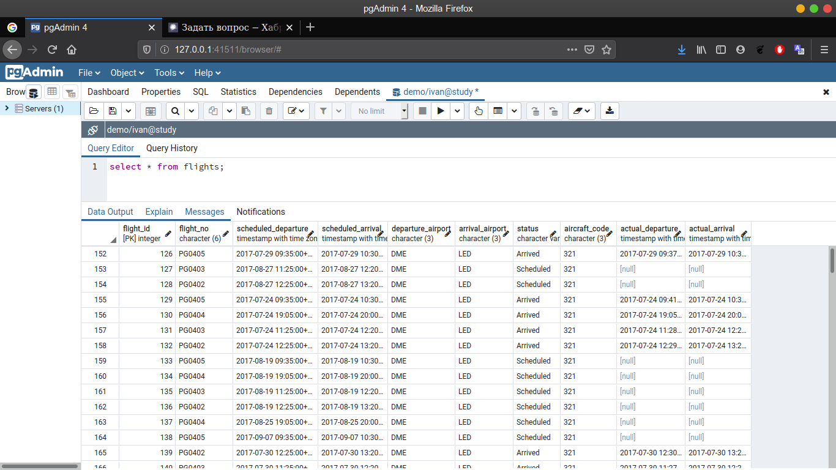Click the Paste rows icon
Image resolution: width=836 pixels, height=470 pixels.
point(245,111)
